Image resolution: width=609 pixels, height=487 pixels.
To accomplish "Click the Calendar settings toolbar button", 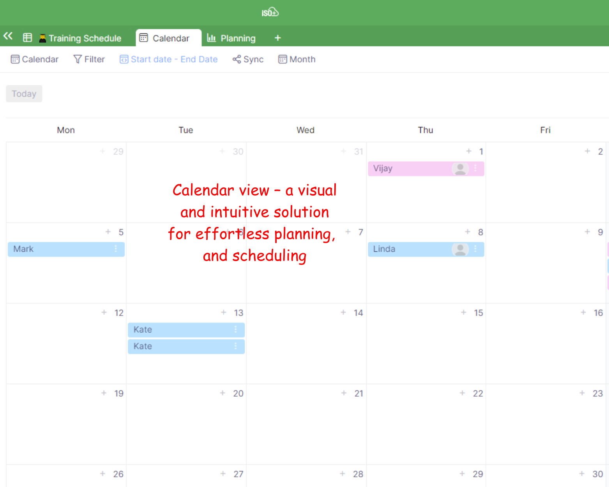I will click(35, 59).
